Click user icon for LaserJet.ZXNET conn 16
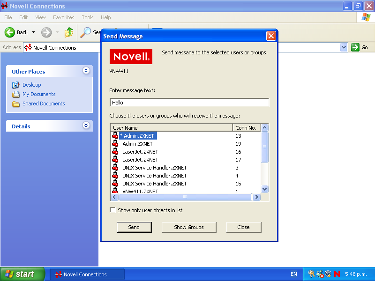 [115, 151]
